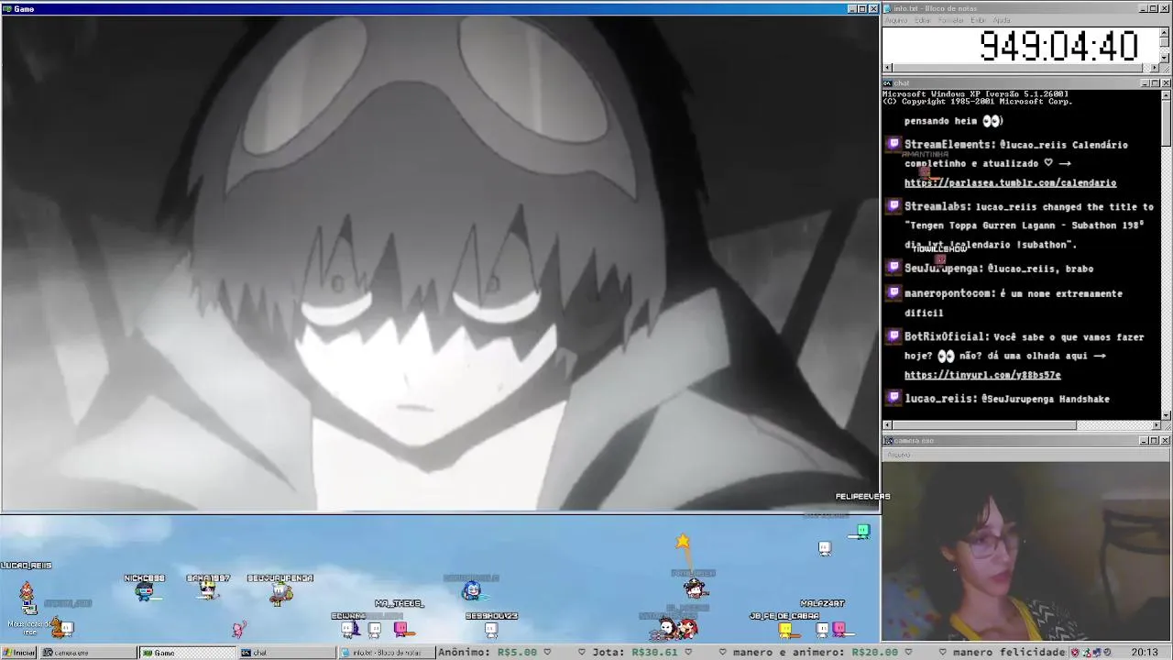Click the BotRixOficial chat badge icon
The height and width of the screenshot is (660, 1173).
[x=893, y=336]
